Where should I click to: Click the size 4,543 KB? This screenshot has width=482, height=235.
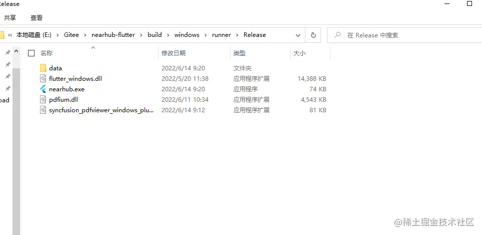coord(313,100)
